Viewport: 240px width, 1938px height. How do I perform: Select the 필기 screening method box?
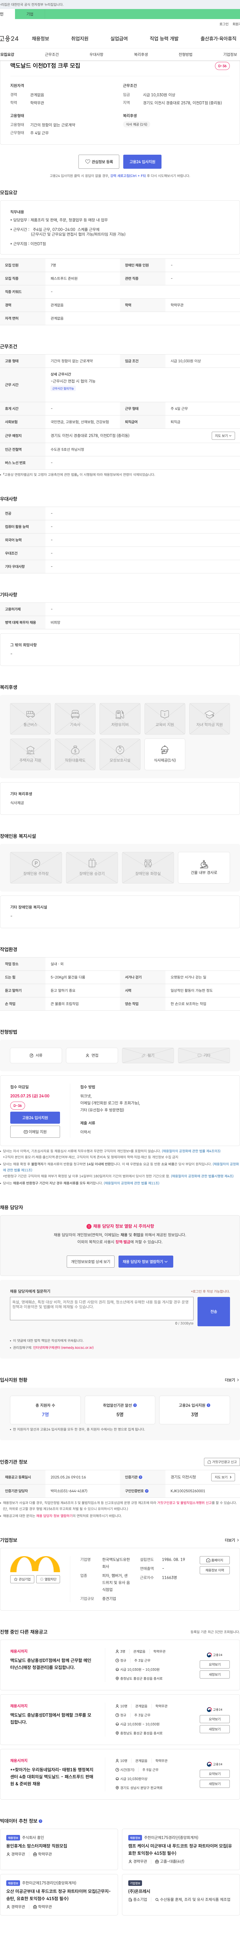(x=148, y=1055)
